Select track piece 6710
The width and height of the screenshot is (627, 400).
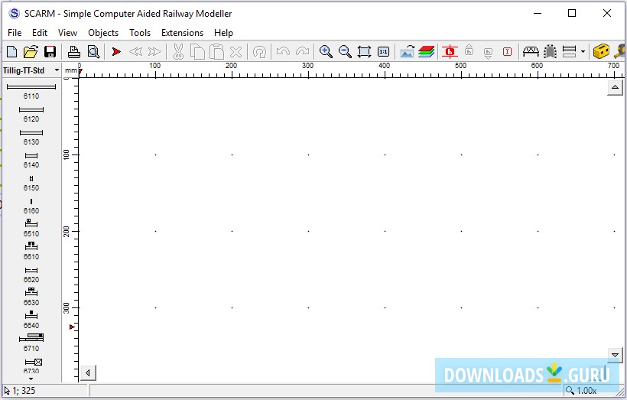31,343
